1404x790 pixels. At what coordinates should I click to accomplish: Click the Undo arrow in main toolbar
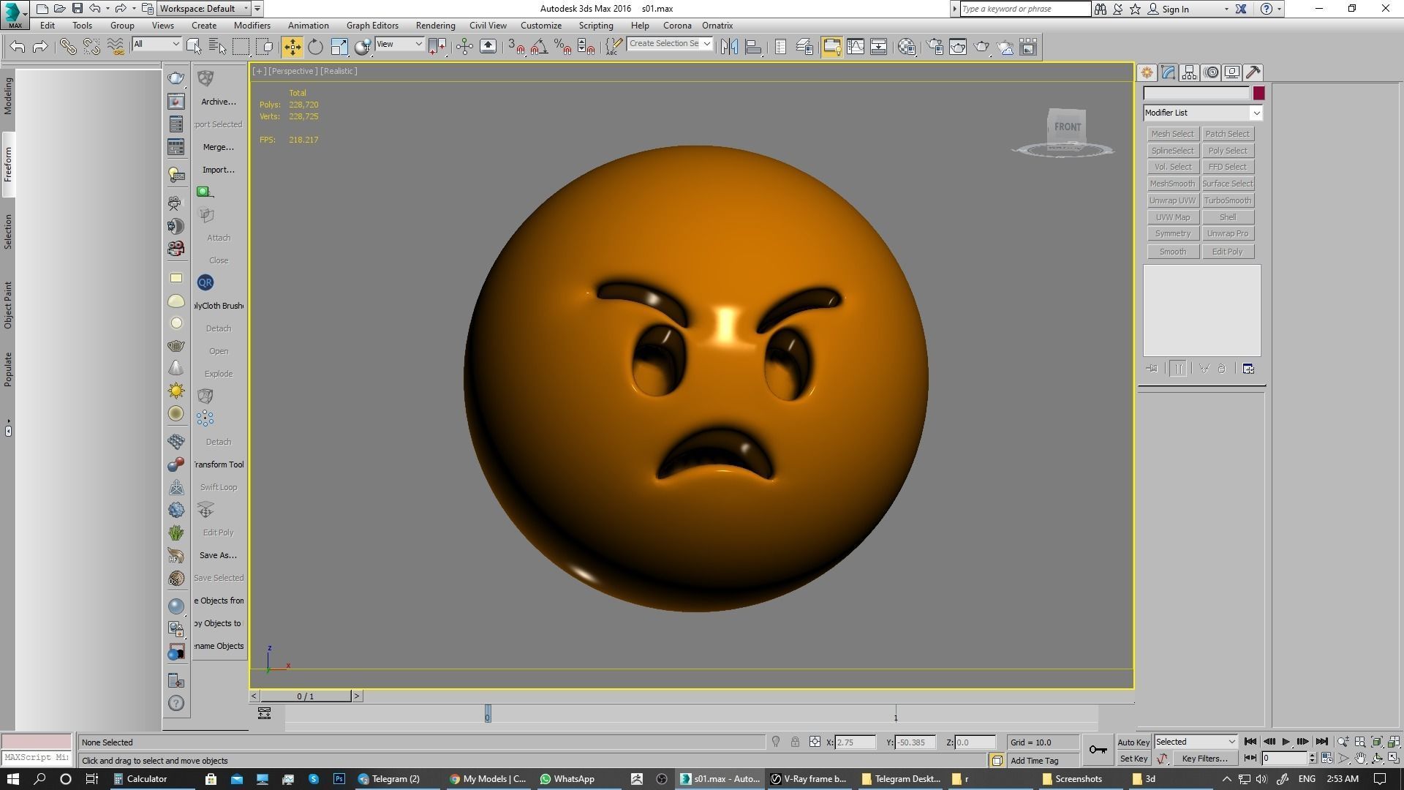17,47
